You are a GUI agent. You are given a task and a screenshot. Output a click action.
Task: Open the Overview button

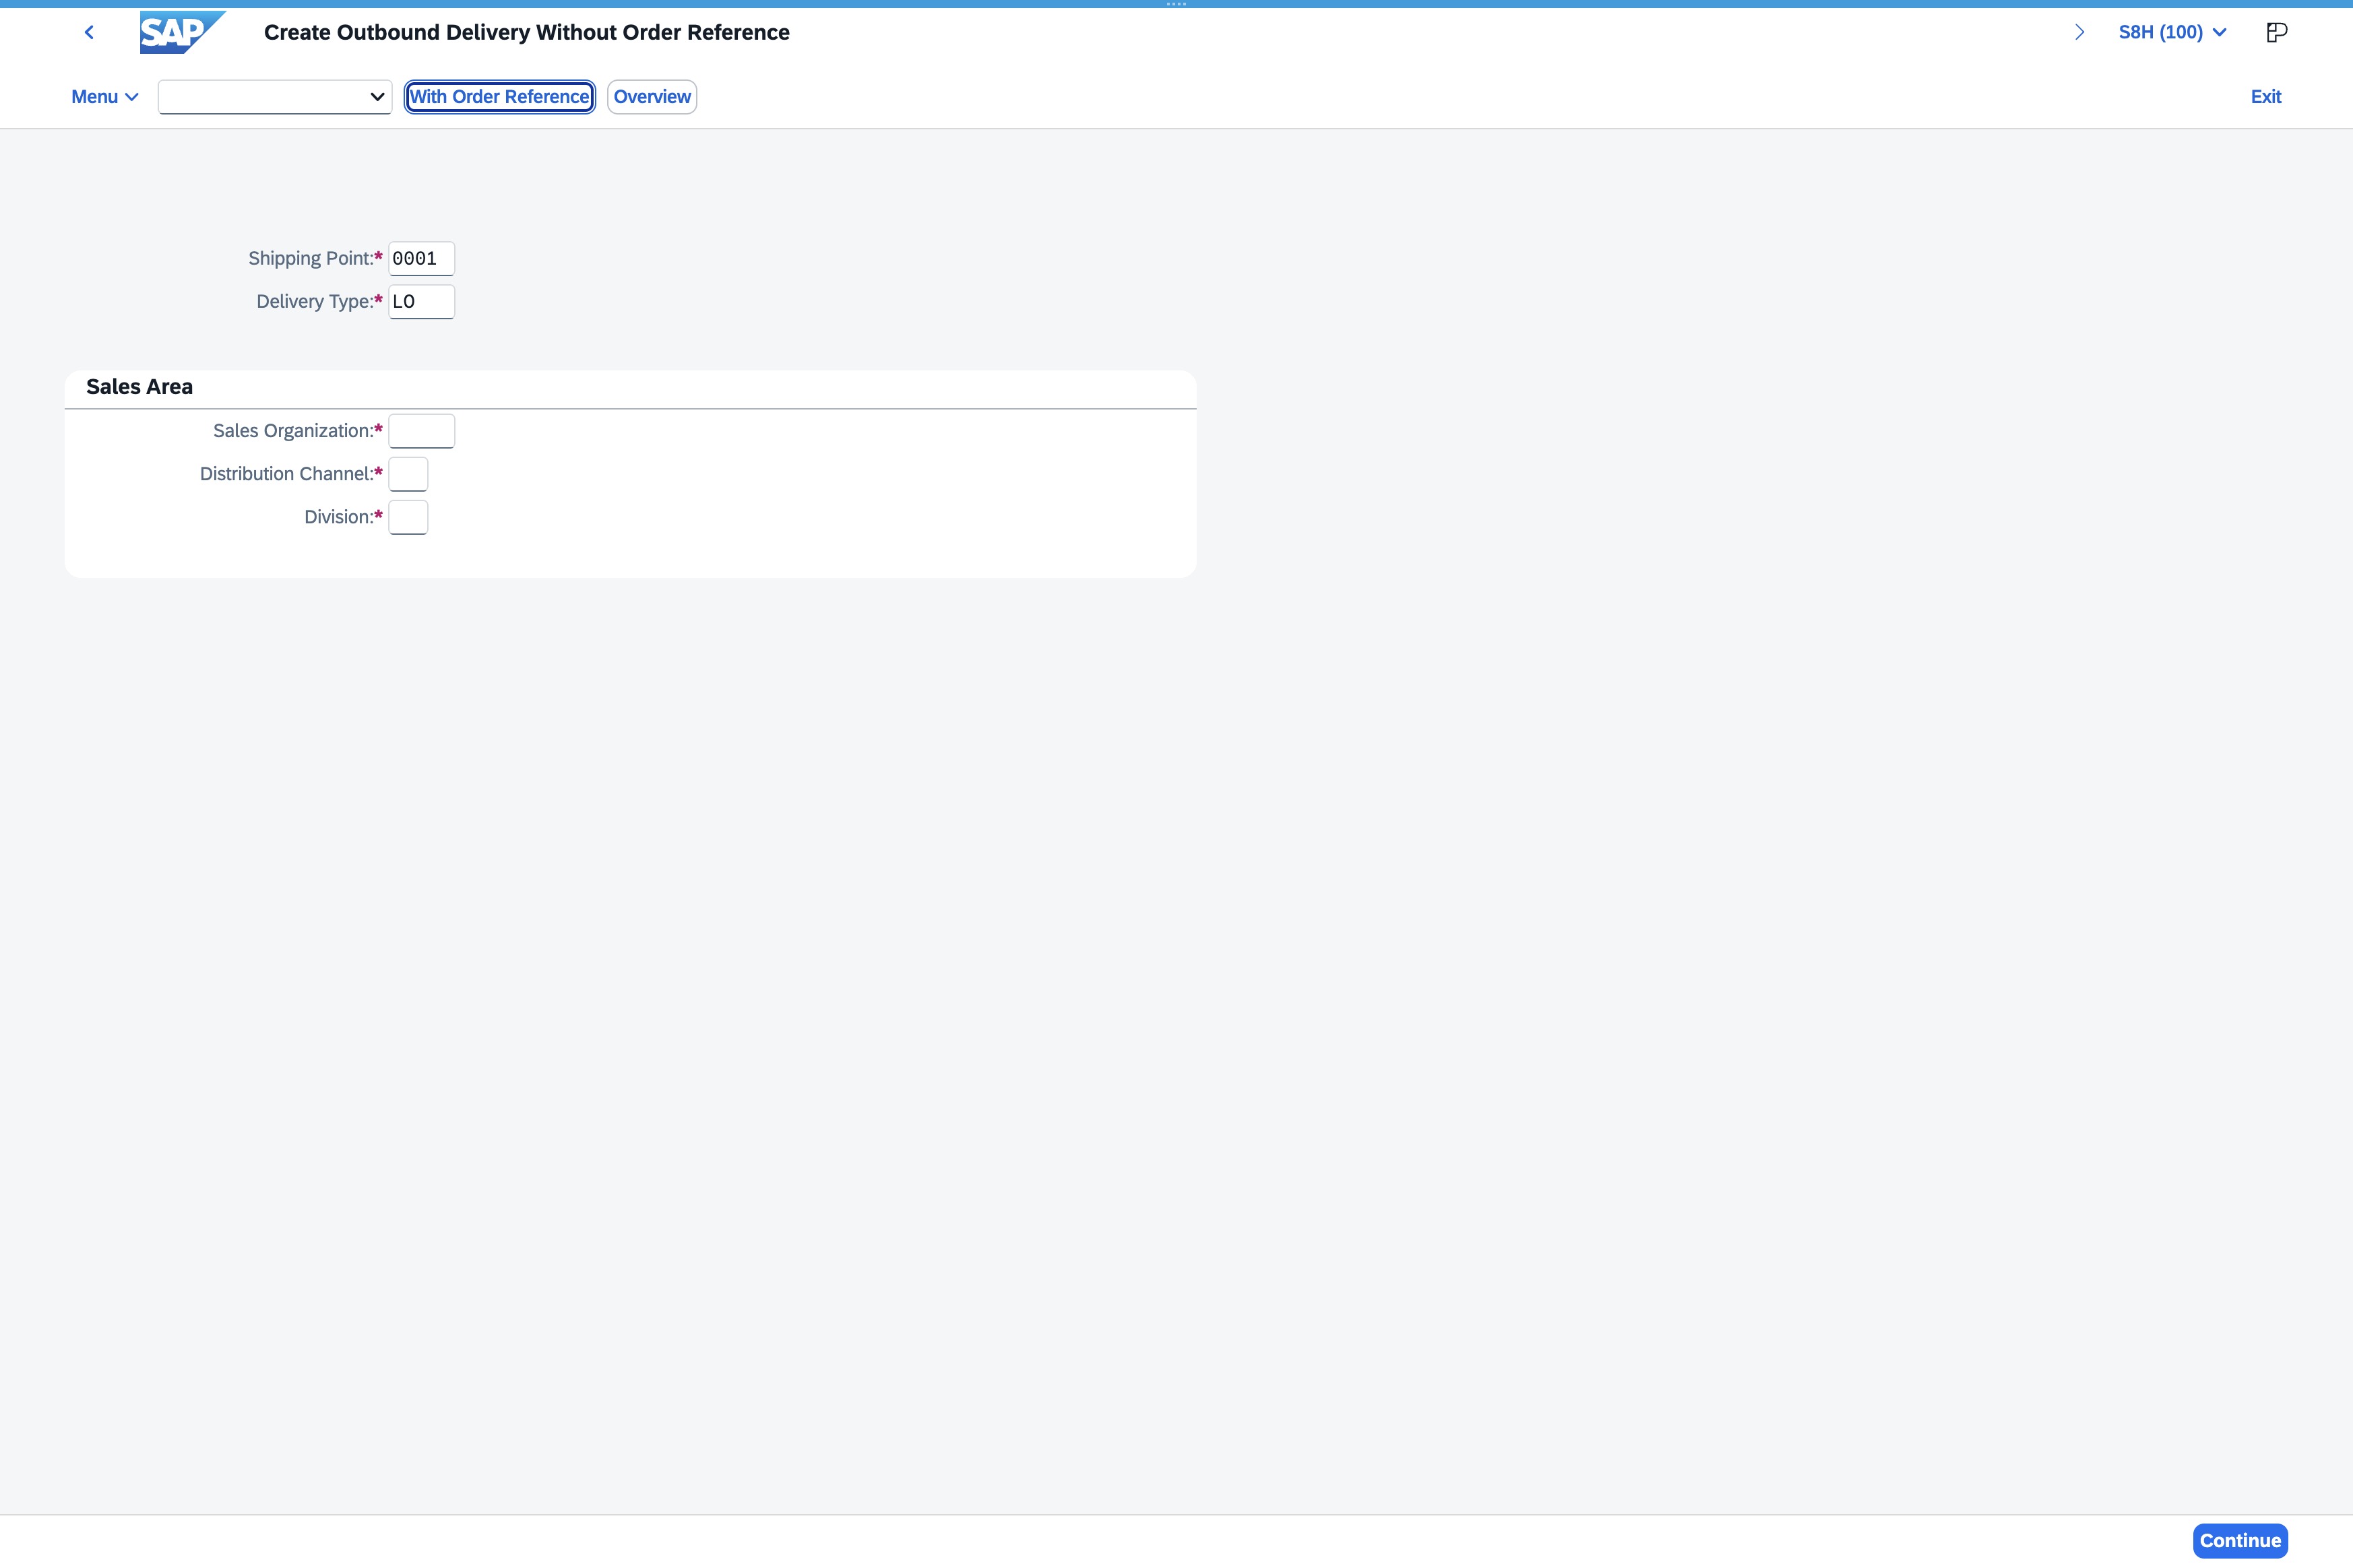pyautogui.click(x=652, y=97)
